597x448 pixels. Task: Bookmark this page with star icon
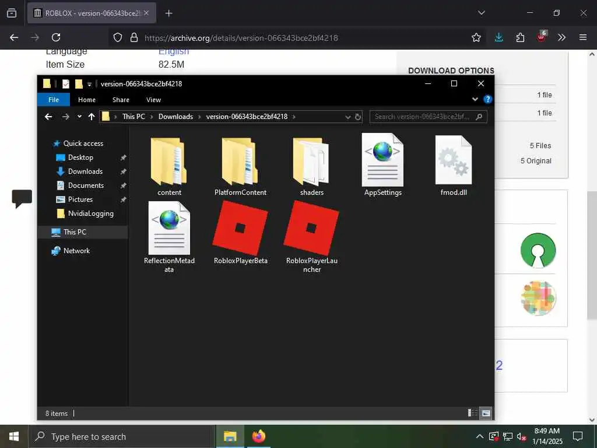[476, 37]
